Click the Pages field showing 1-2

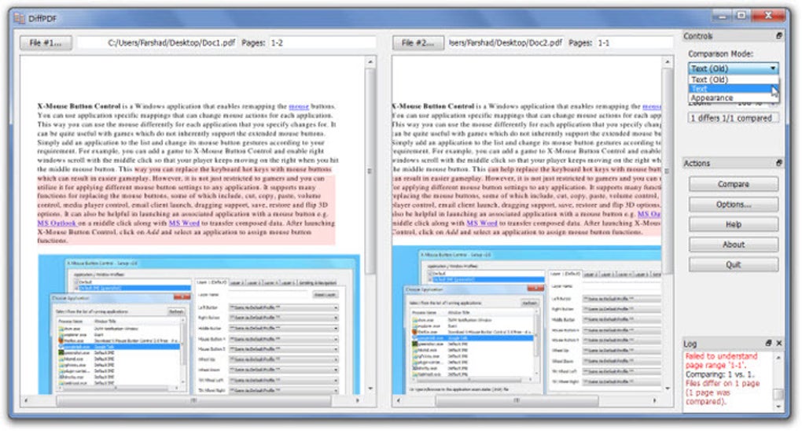point(322,43)
